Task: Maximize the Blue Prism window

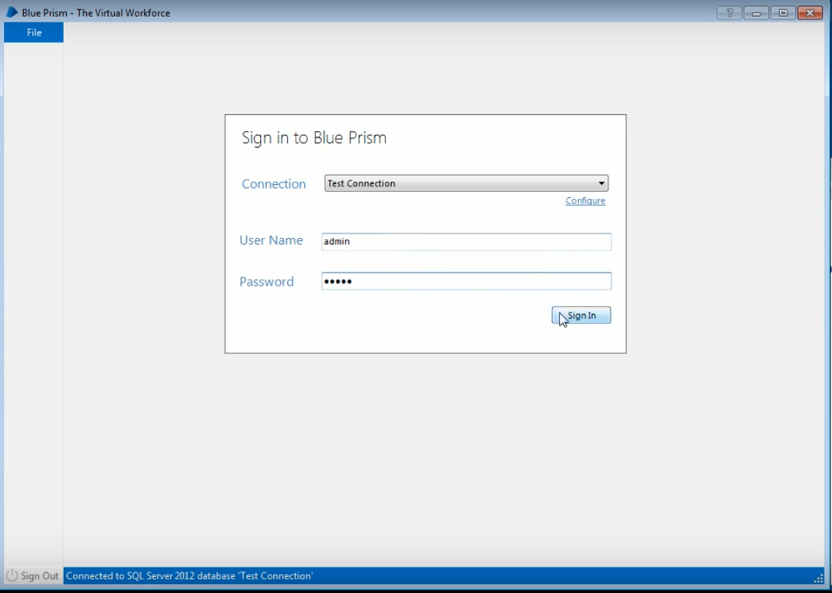Action: 784,13
